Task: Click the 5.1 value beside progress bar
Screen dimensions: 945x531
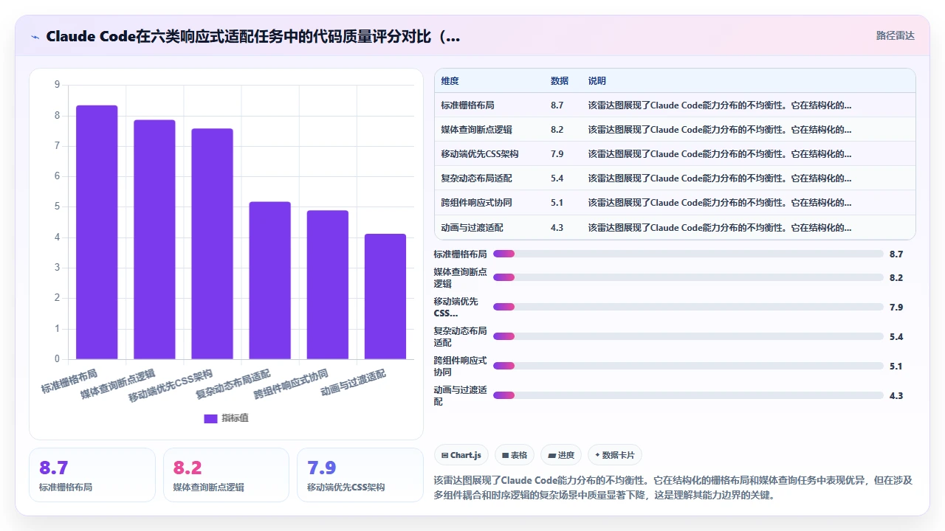Action: click(x=896, y=366)
